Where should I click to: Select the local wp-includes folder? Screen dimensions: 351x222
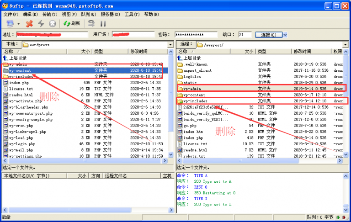[21, 77]
